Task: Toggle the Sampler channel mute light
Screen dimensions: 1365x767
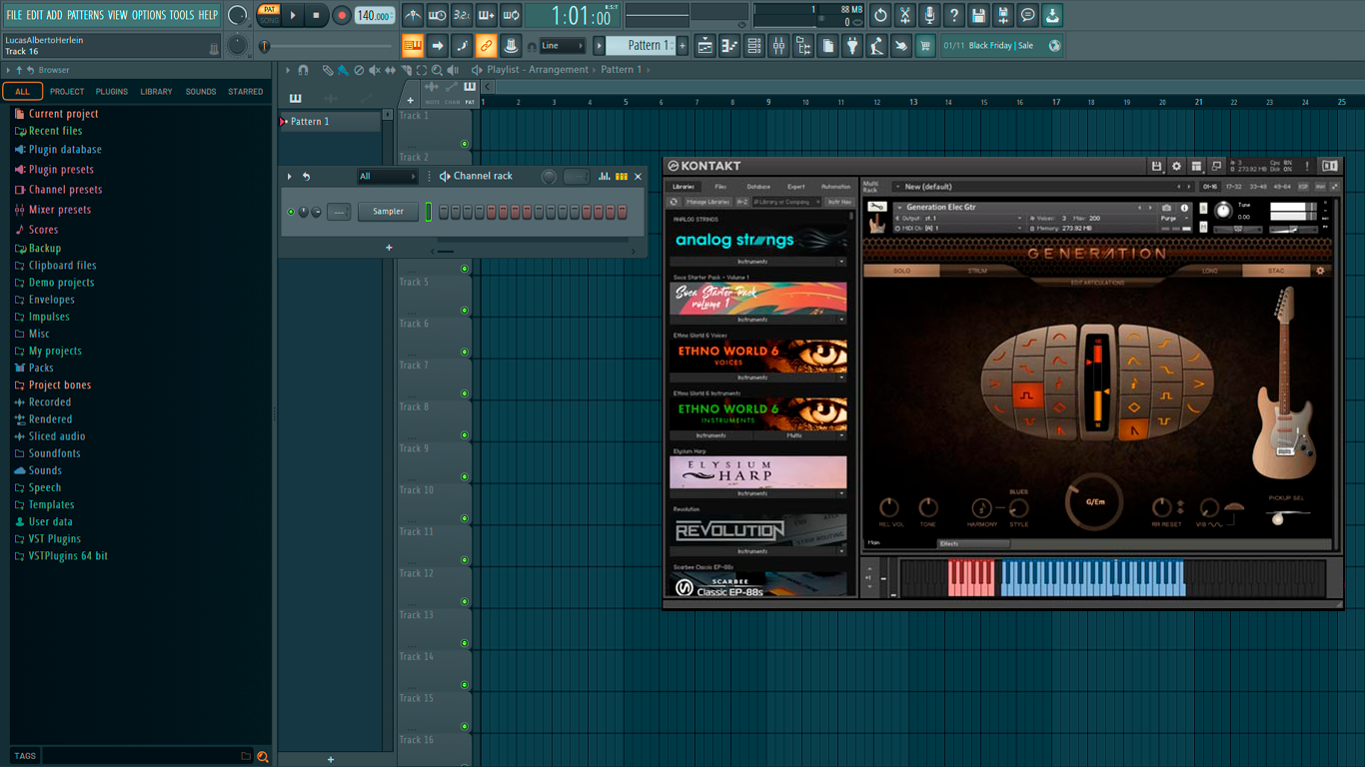Action: [x=292, y=212]
